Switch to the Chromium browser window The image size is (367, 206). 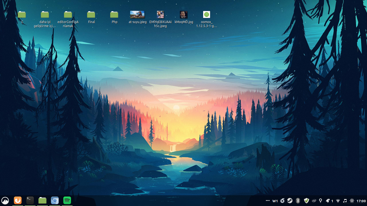point(55,200)
